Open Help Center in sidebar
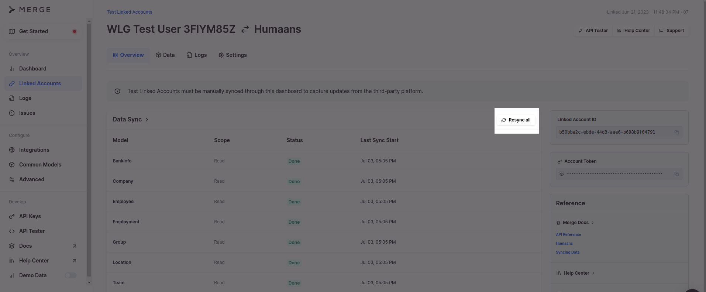The height and width of the screenshot is (292, 706). tap(43, 261)
